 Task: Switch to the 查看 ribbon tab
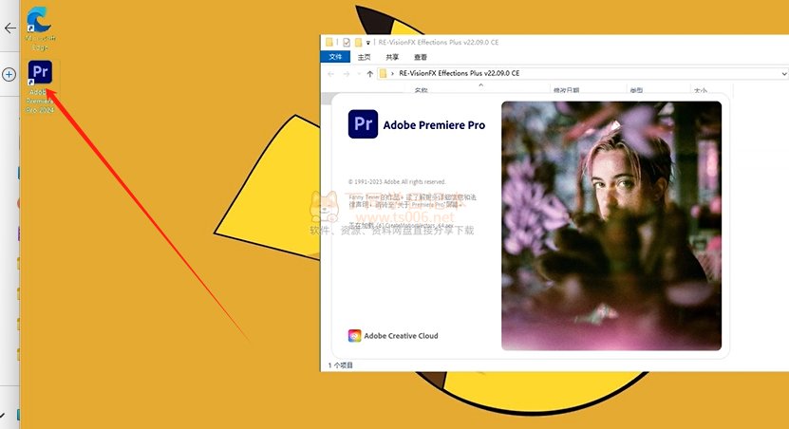421,57
